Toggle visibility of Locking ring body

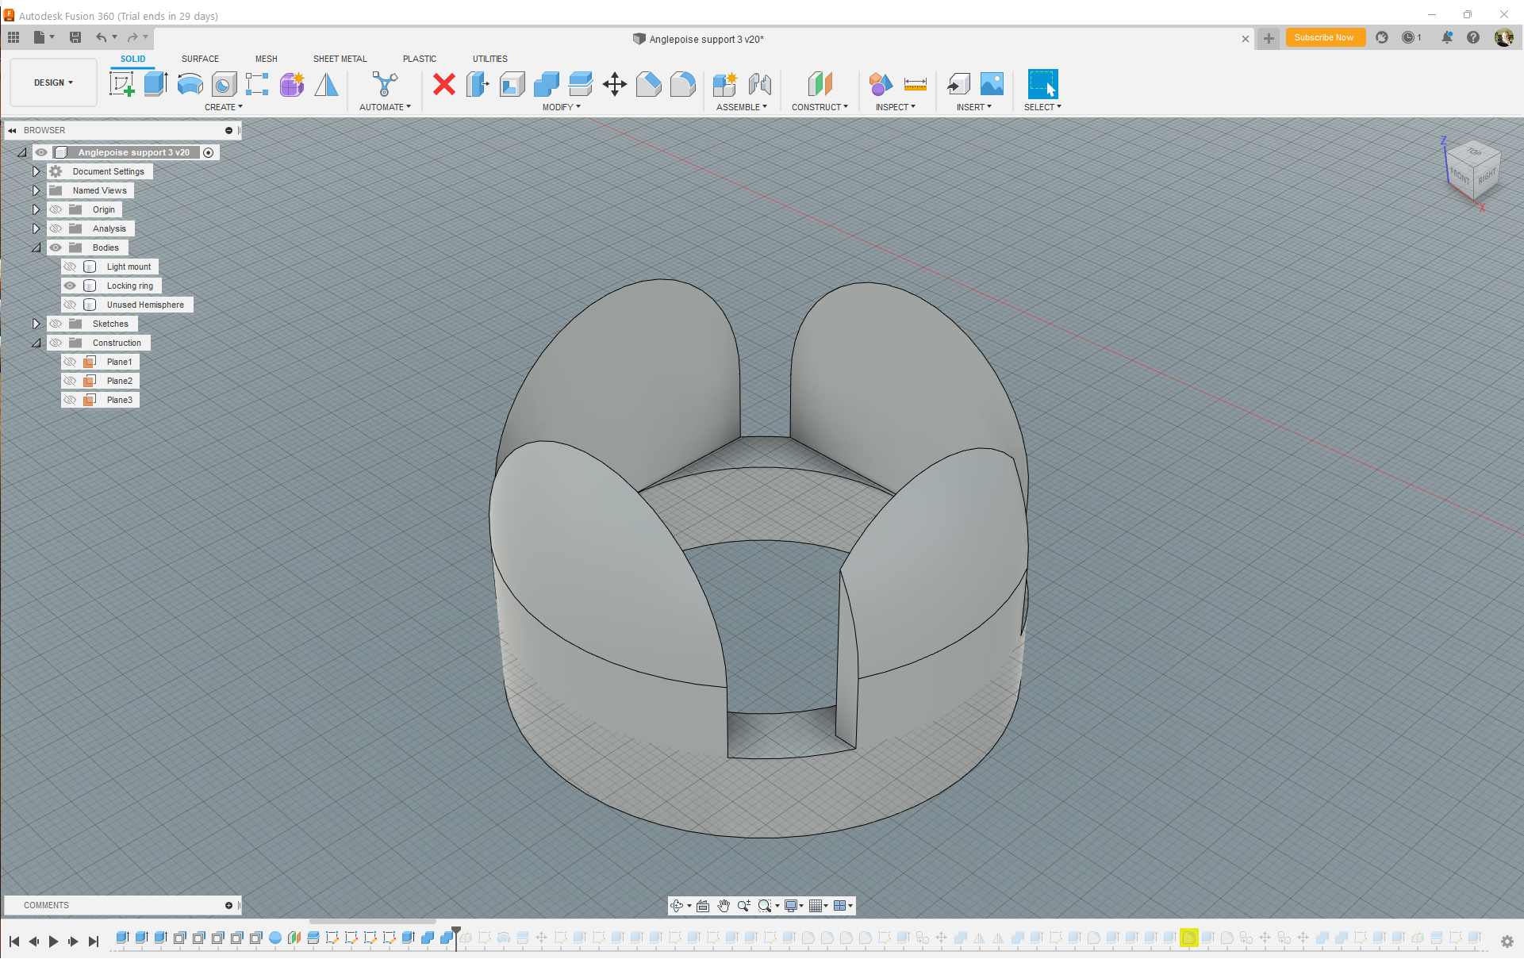(x=70, y=285)
